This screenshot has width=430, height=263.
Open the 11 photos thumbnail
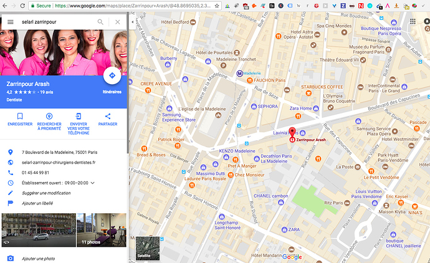pyautogui.click(x=102, y=230)
